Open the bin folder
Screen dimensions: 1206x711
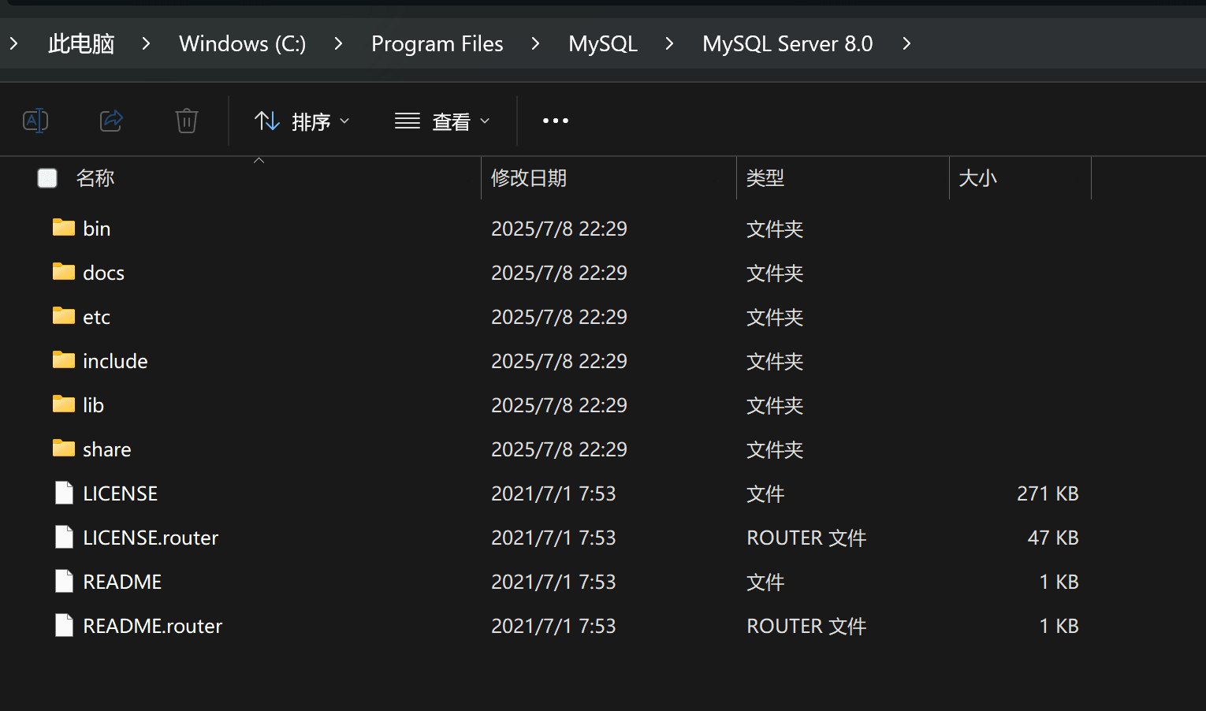pyautogui.click(x=97, y=228)
